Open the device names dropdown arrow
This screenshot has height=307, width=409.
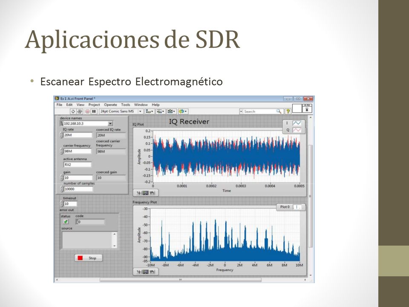pyautogui.click(x=110, y=124)
